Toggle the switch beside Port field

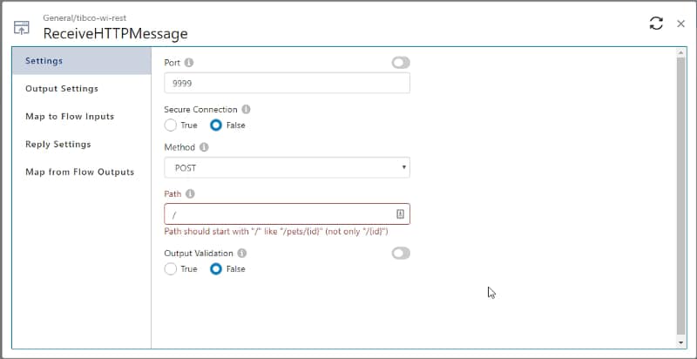[401, 63]
